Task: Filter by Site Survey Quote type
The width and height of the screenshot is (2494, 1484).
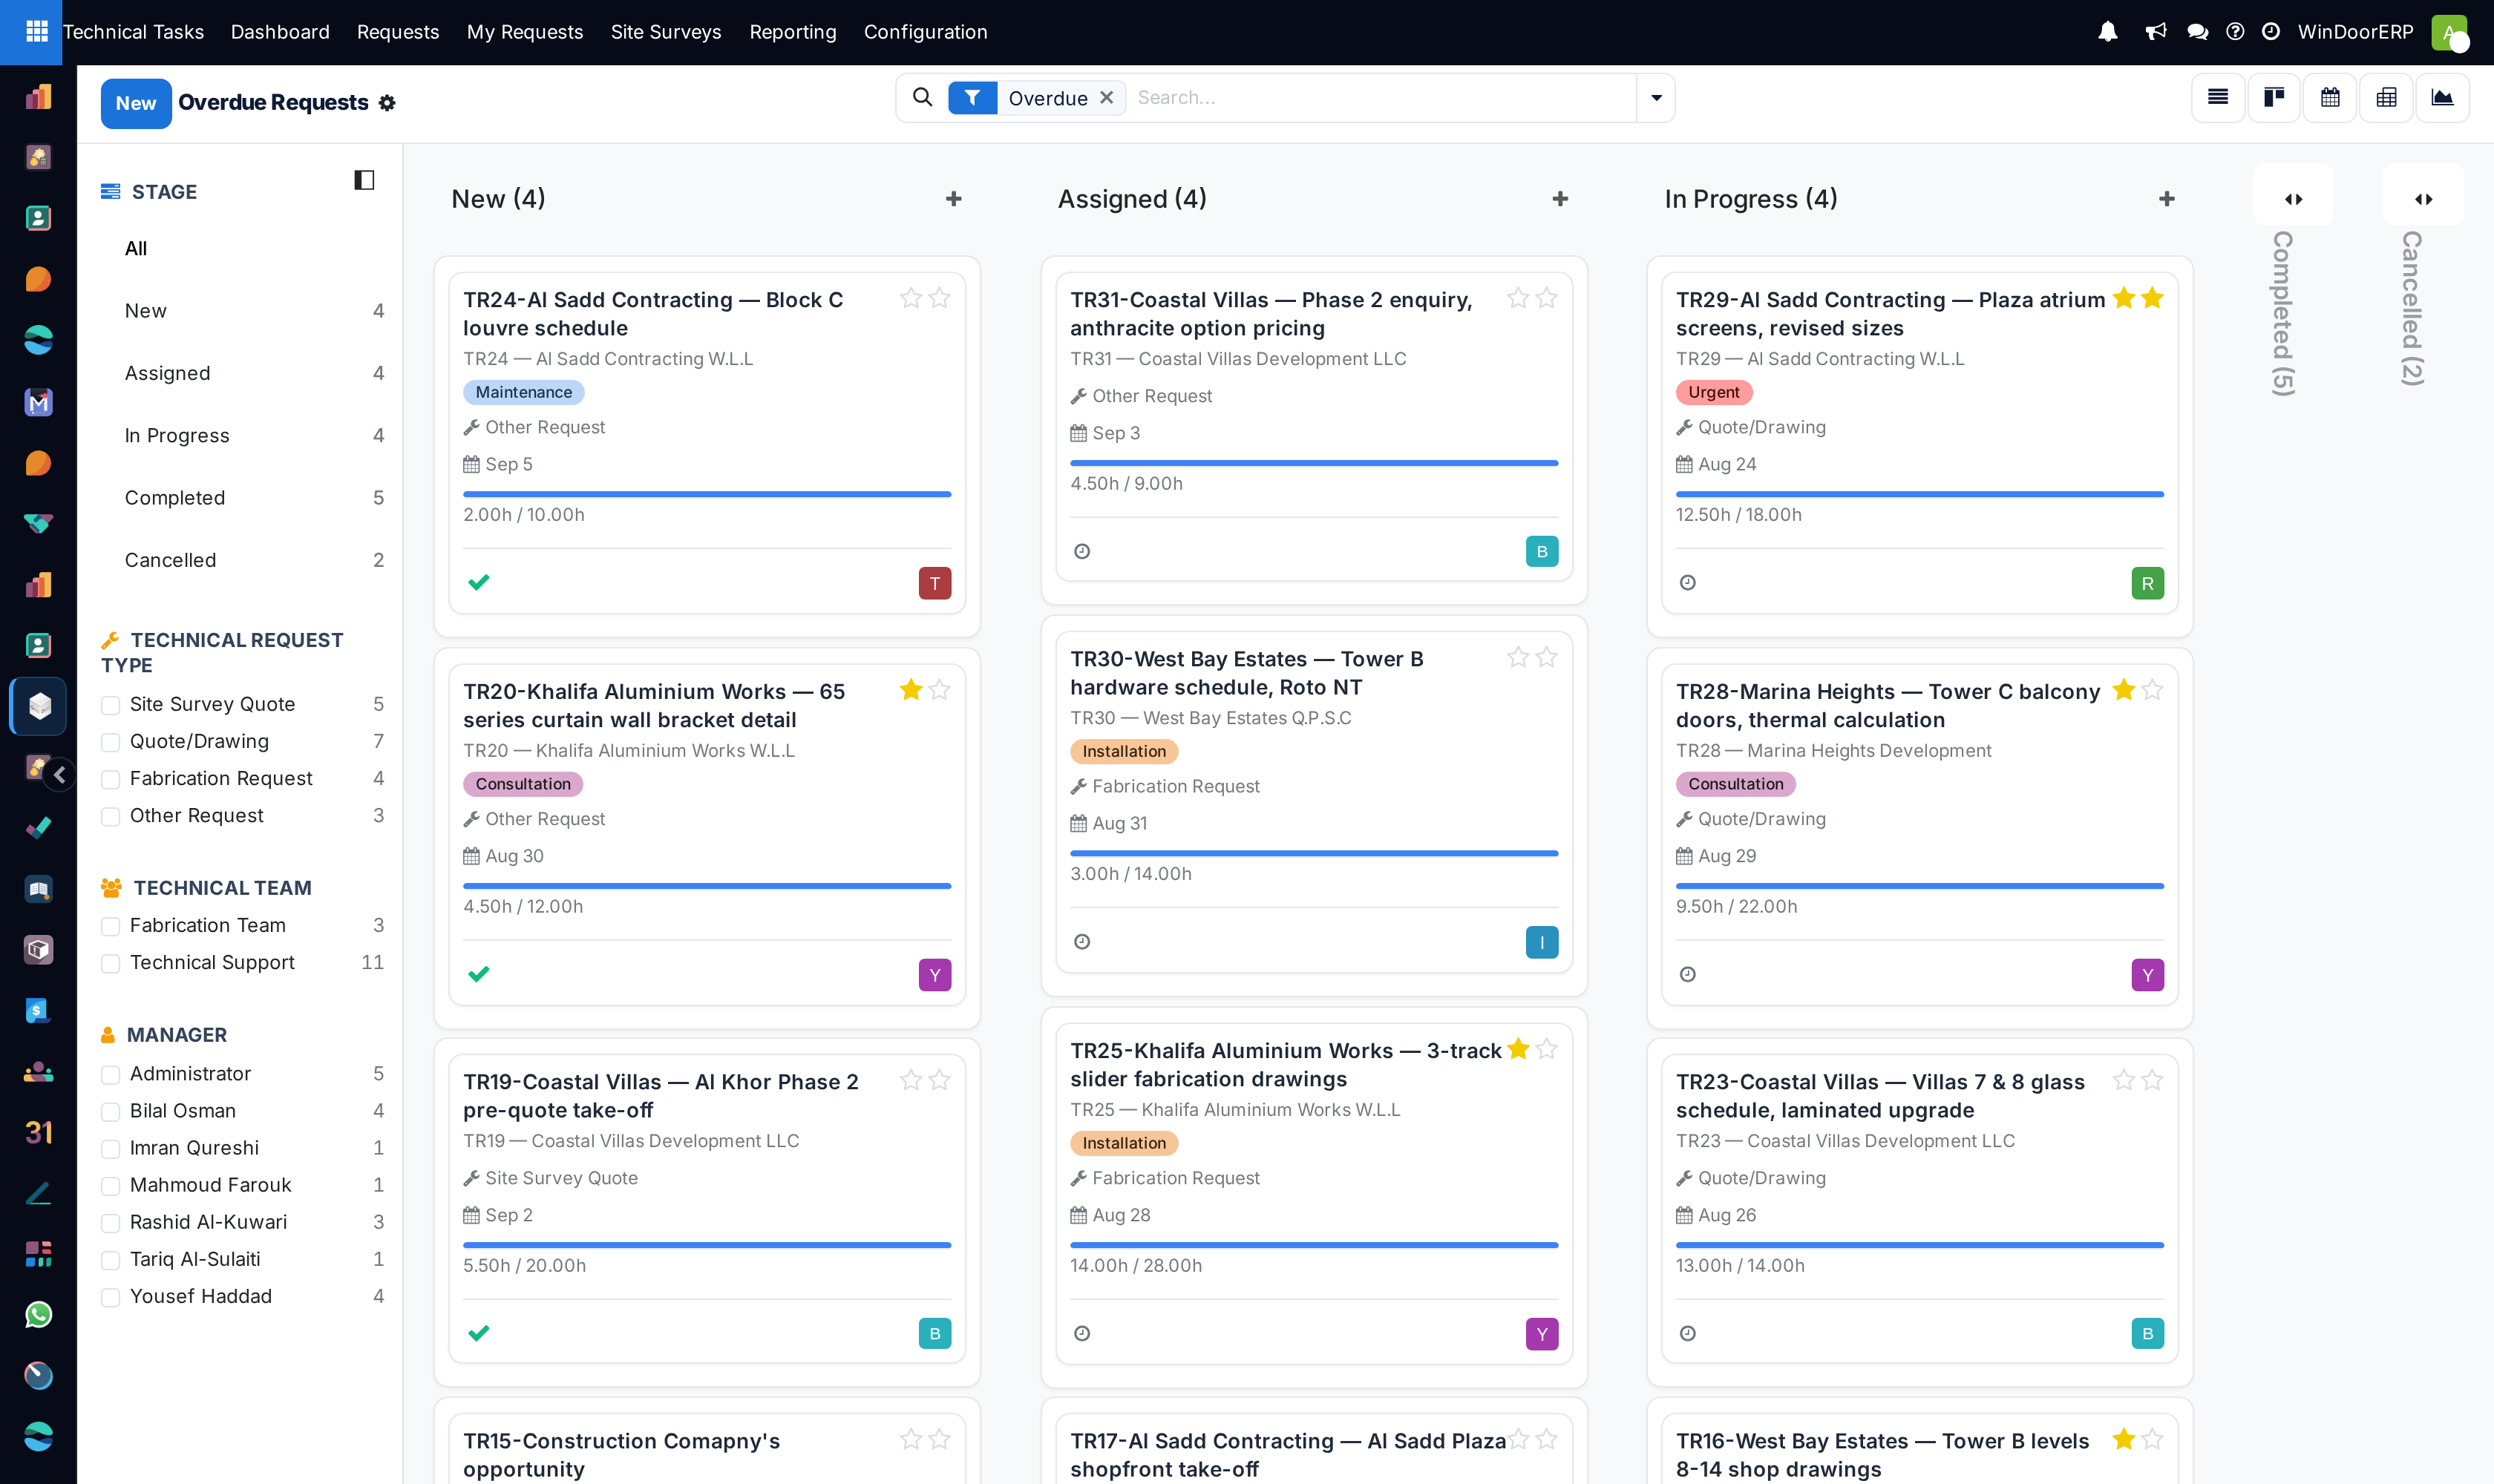Action: (x=111, y=705)
